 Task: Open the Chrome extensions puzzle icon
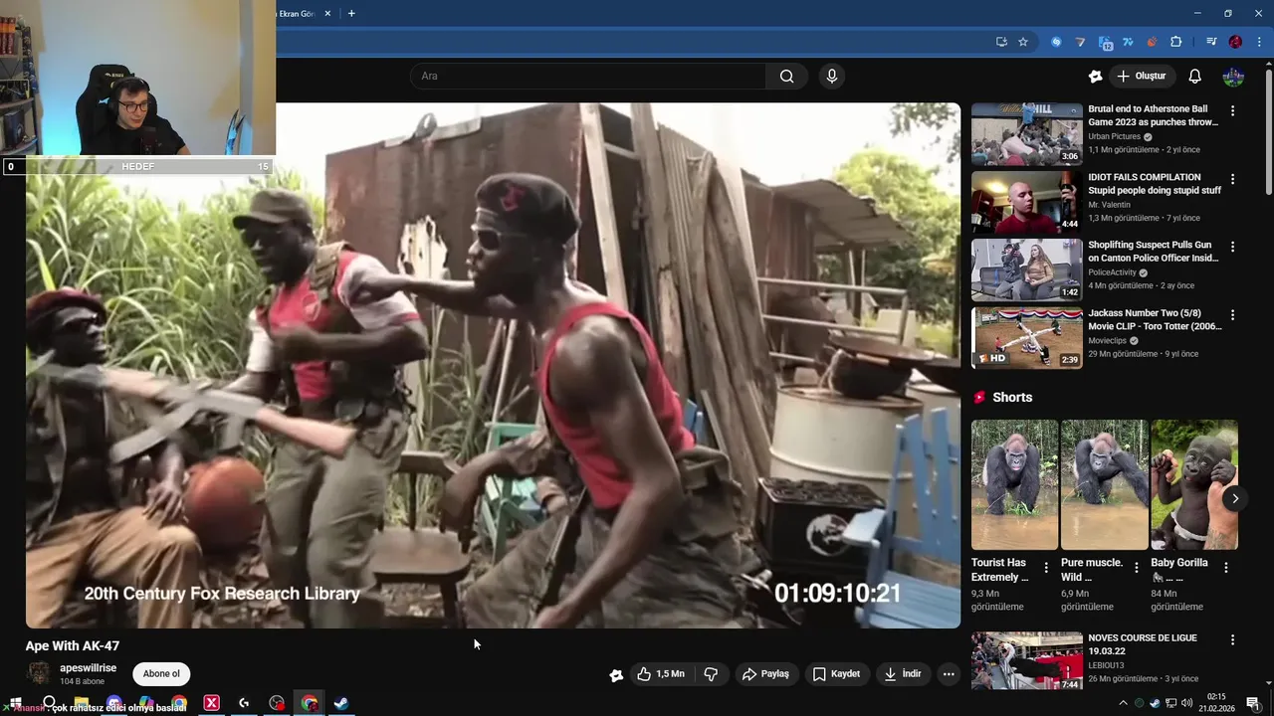tap(1175, 42)
